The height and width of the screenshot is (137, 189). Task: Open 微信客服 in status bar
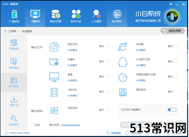tap(114, 133)
